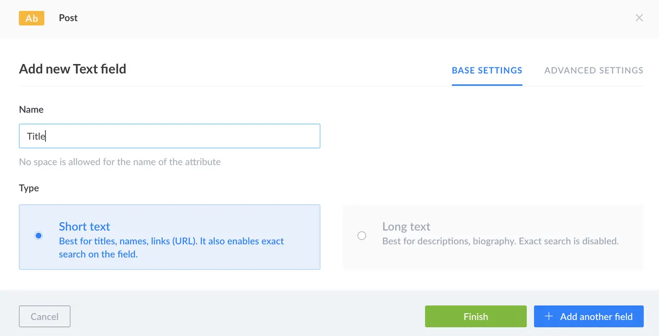Image resolution: width=659 pixels, height=336 pixels.
Task: Select the Long text radio button
Action: (361, 235)
